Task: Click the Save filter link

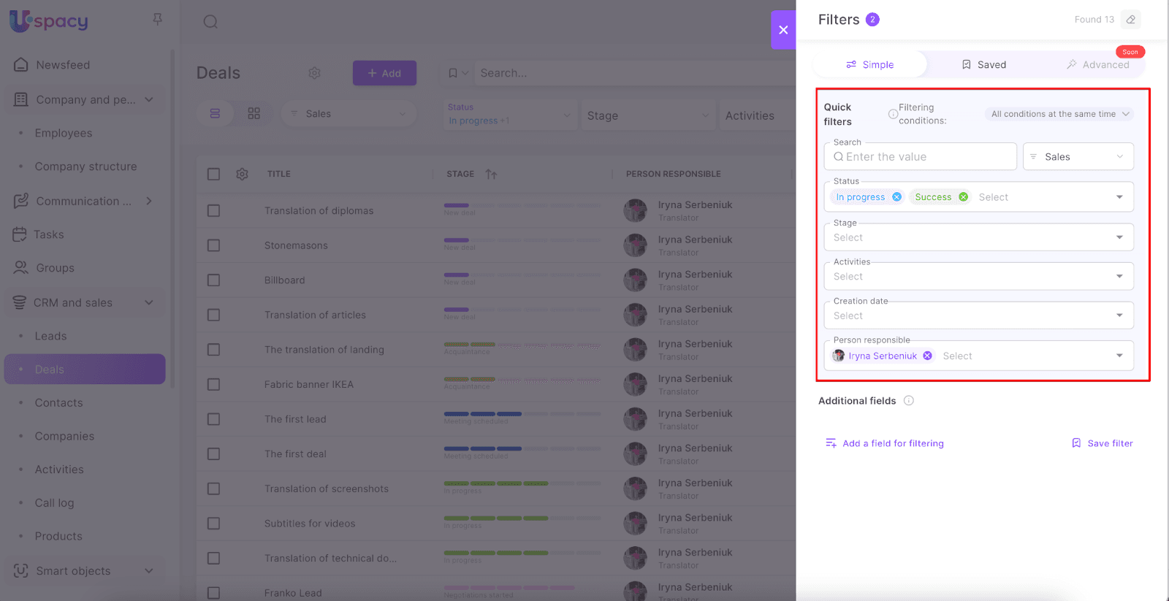Action: (1103, 443)
